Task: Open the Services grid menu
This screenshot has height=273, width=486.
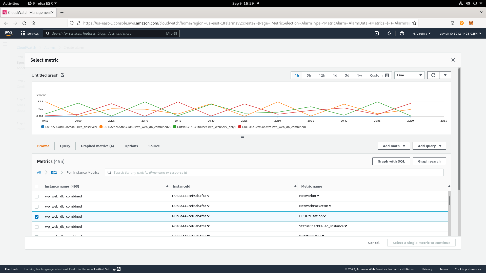Action: 30,33
